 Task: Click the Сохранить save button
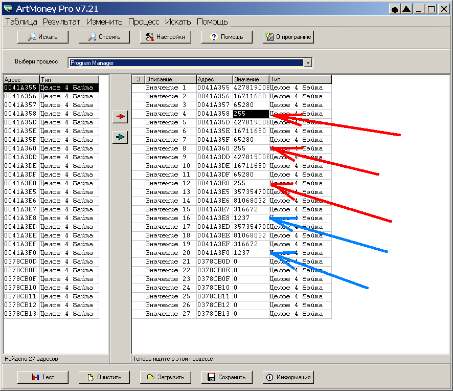click(x=227, y=377)
